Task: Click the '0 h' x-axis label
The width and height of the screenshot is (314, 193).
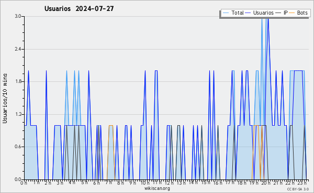Action: 24,183
